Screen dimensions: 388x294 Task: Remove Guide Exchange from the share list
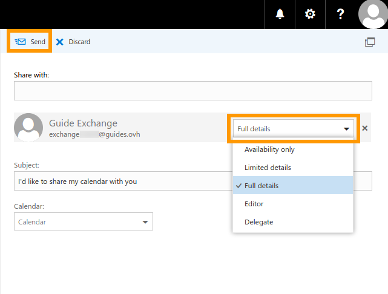pyautogui.click(x=364, y=128)
